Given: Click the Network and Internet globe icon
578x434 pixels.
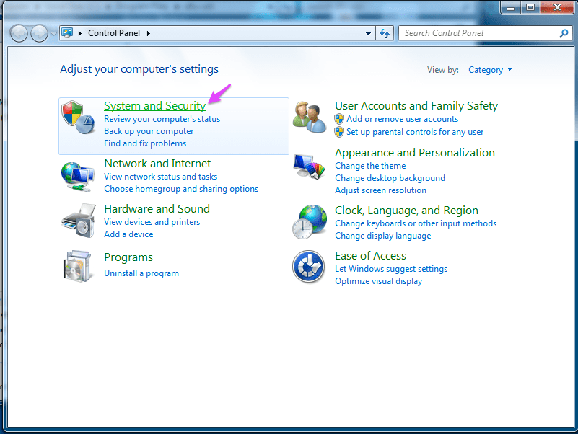Looking at the screenshot, I should [x=78, y=177].
